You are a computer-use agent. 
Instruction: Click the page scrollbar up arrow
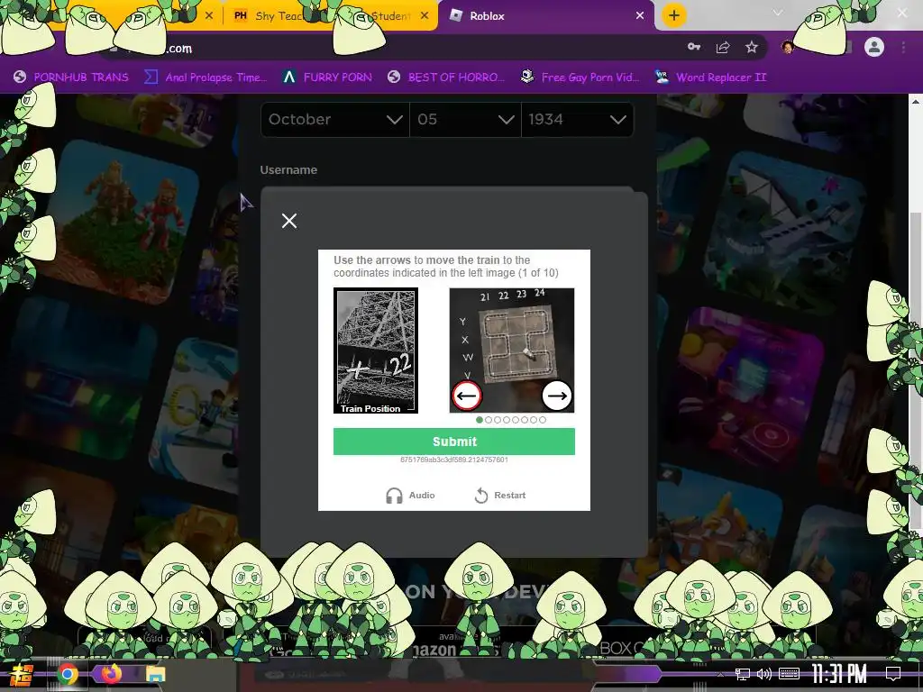pyautogui.click(x=916, y=101)
